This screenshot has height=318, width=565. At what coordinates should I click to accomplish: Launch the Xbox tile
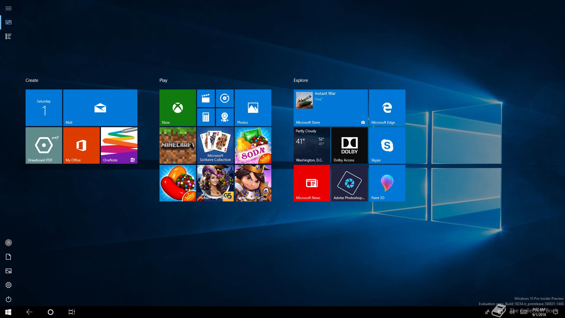pyautogui.click(x=178, y=108)
